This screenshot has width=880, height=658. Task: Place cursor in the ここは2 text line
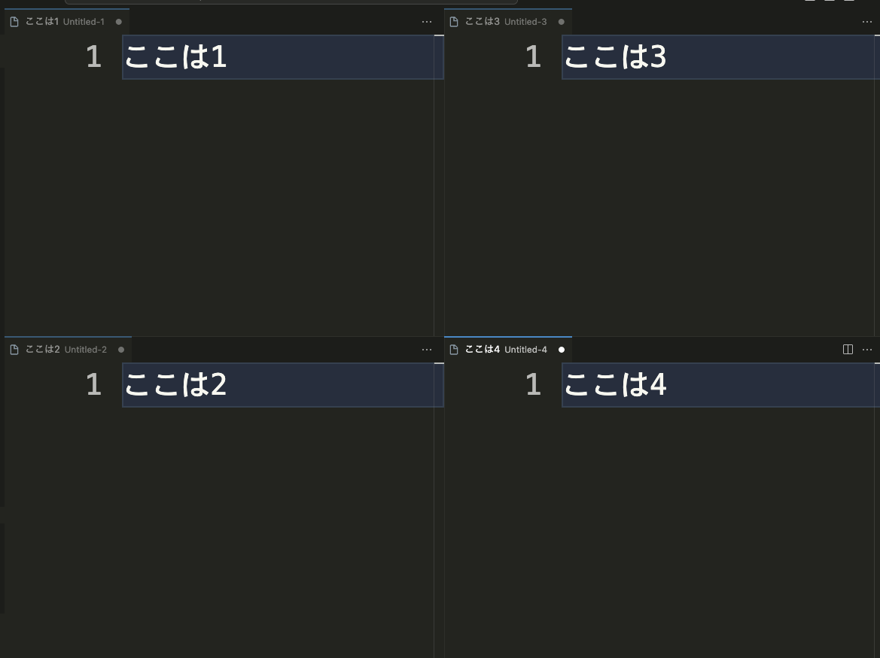[x=283, y=385]
